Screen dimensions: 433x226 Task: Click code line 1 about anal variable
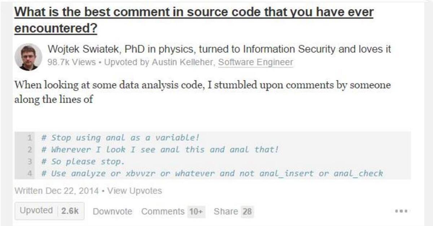point(120,138)
